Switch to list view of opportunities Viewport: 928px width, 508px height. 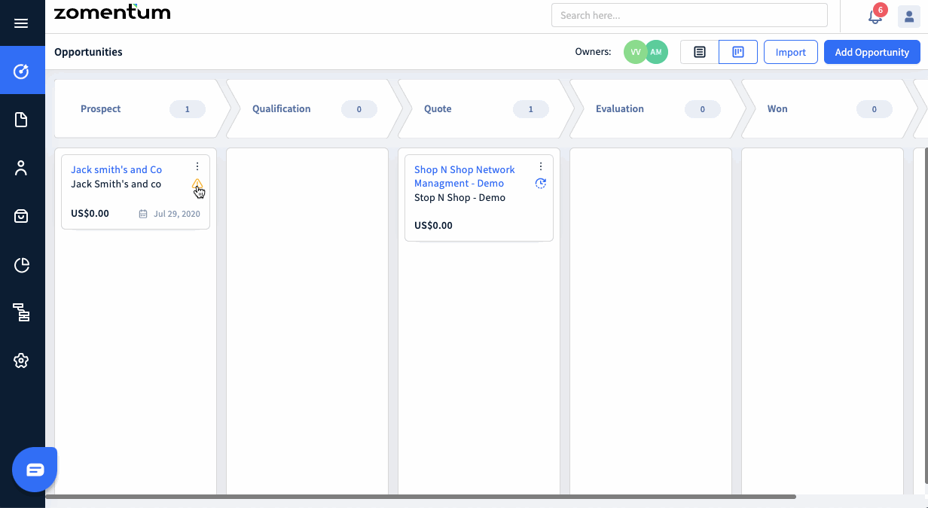(699, 51)
